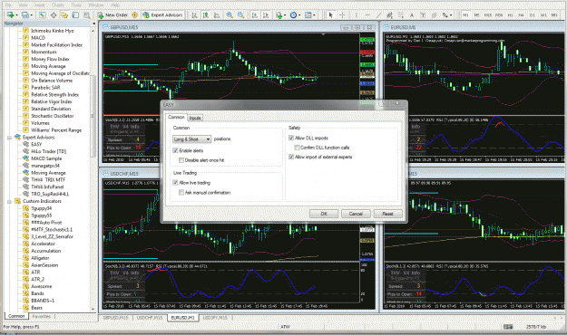567x335 pixels.
Task: Collapse the Expert Advisors tree node
Action: tap(9, 138)
